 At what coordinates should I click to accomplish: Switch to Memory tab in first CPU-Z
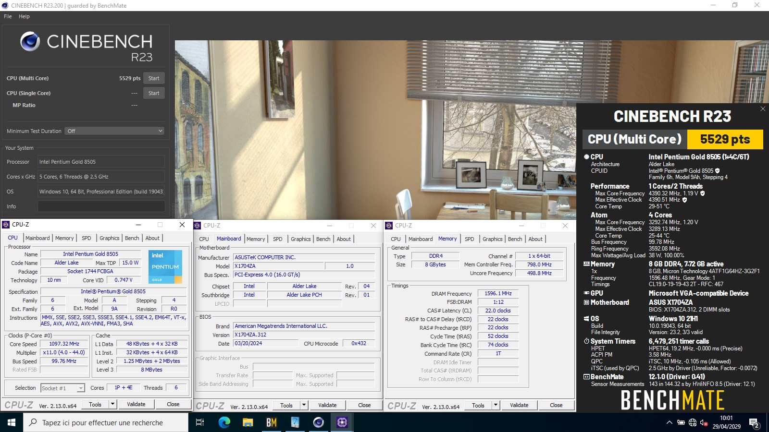(x=64, y=238)
